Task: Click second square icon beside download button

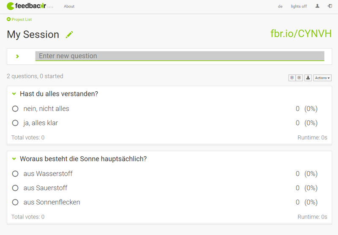Action: click(x=299, y=78)
